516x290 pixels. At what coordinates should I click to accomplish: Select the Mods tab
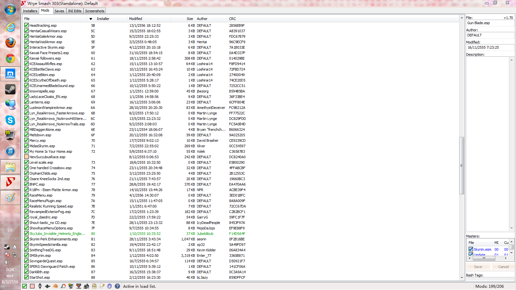[45, 11]
